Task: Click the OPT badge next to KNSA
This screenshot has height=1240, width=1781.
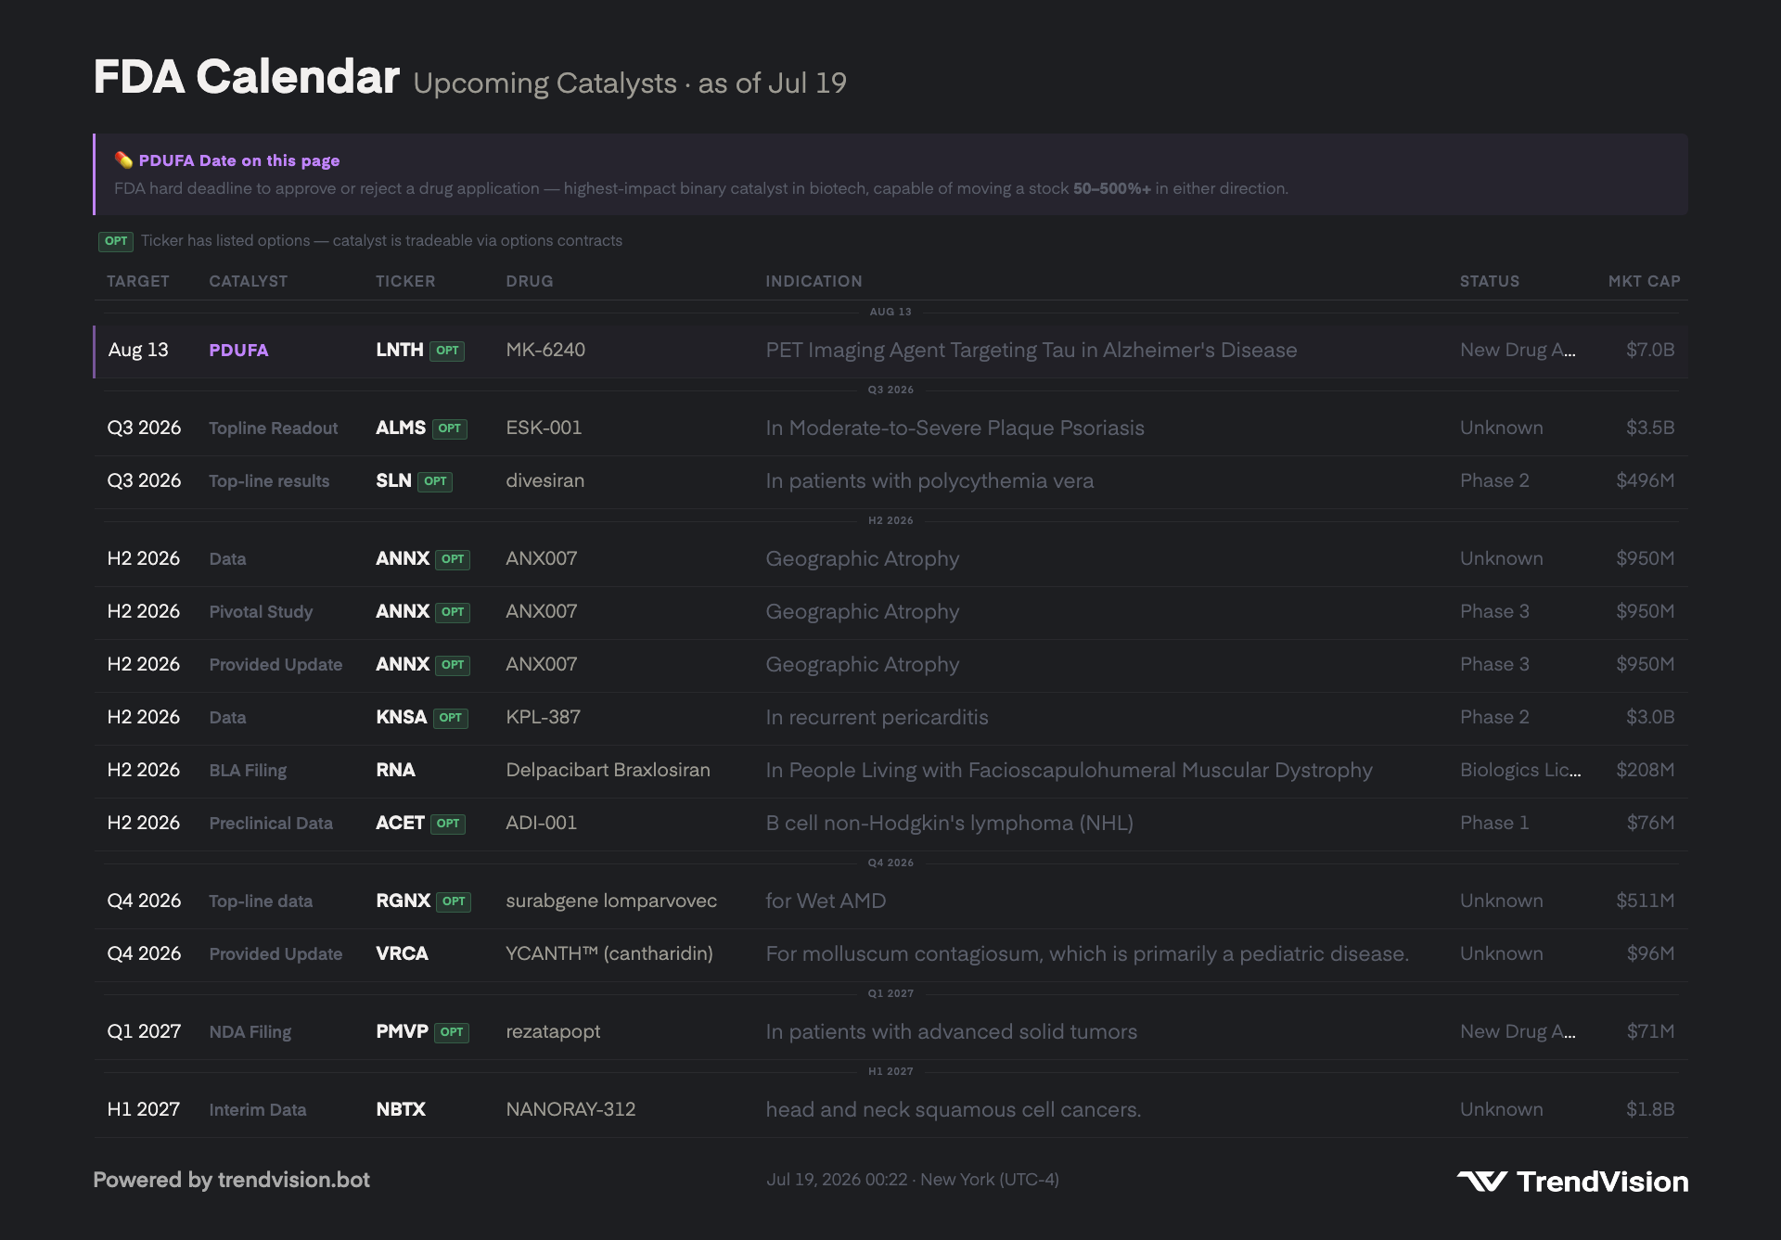Action: 451,718
